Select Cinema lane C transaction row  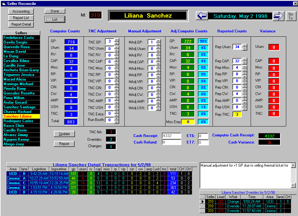coord(99,183)
